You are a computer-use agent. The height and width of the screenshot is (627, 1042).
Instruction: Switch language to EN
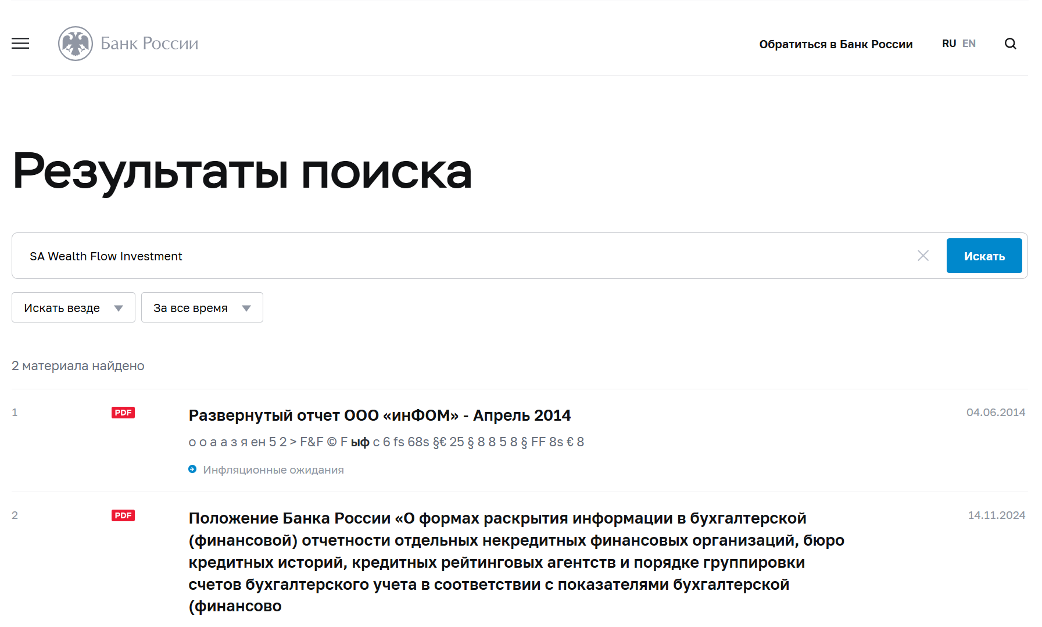tap(969, 44)
